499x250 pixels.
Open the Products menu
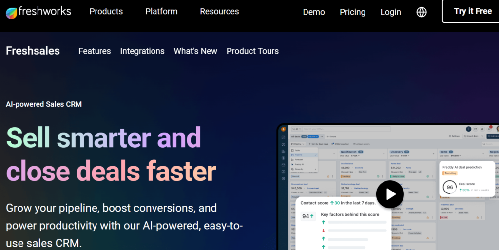106,11
